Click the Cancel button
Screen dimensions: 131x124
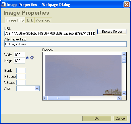(120, 119)
